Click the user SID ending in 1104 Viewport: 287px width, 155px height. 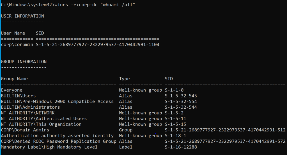point(98,44)
